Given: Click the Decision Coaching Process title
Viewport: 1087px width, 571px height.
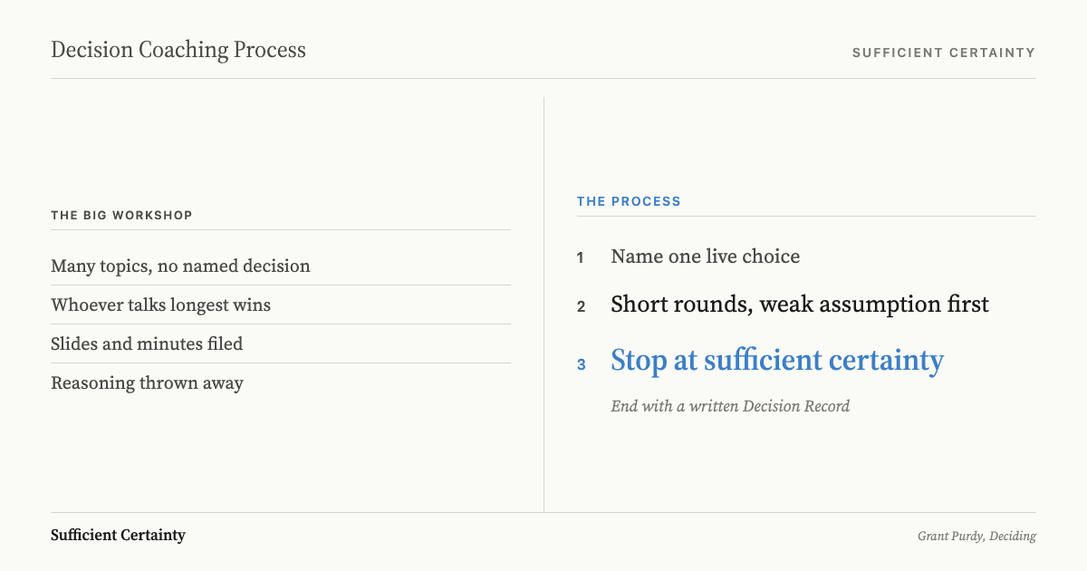Looking at the screenshot, I should [x=178, y=50].
